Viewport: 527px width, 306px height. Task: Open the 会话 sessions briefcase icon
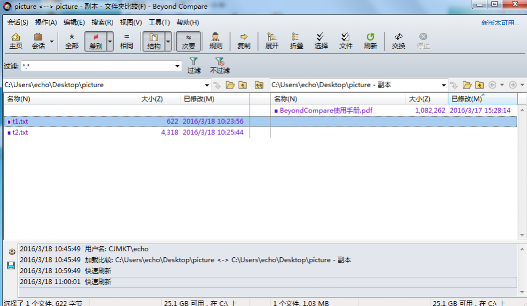click(38, 41)
